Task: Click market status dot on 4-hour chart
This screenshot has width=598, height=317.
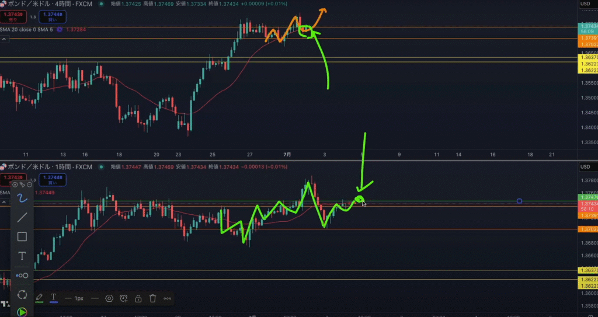Action: (x=101, y=4)
